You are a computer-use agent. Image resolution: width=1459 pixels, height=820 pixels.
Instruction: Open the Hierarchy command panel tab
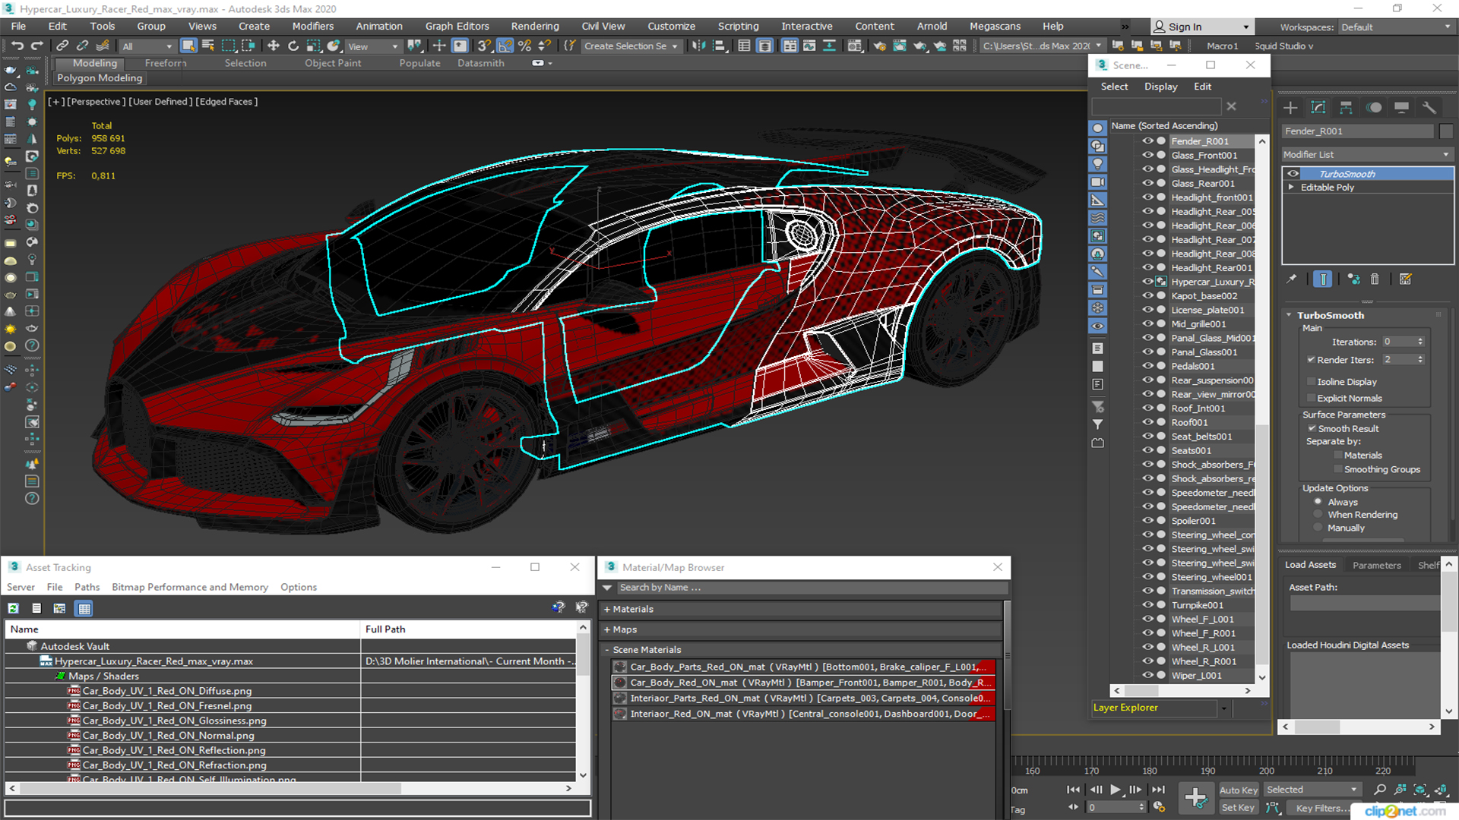pyautogui.click(x=1346, y=108)
